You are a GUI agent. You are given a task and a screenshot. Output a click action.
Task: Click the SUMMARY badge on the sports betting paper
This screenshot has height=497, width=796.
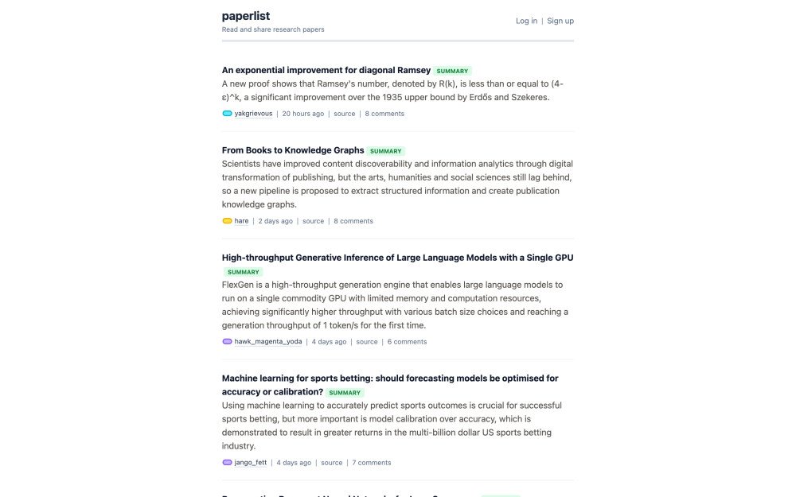345,392
